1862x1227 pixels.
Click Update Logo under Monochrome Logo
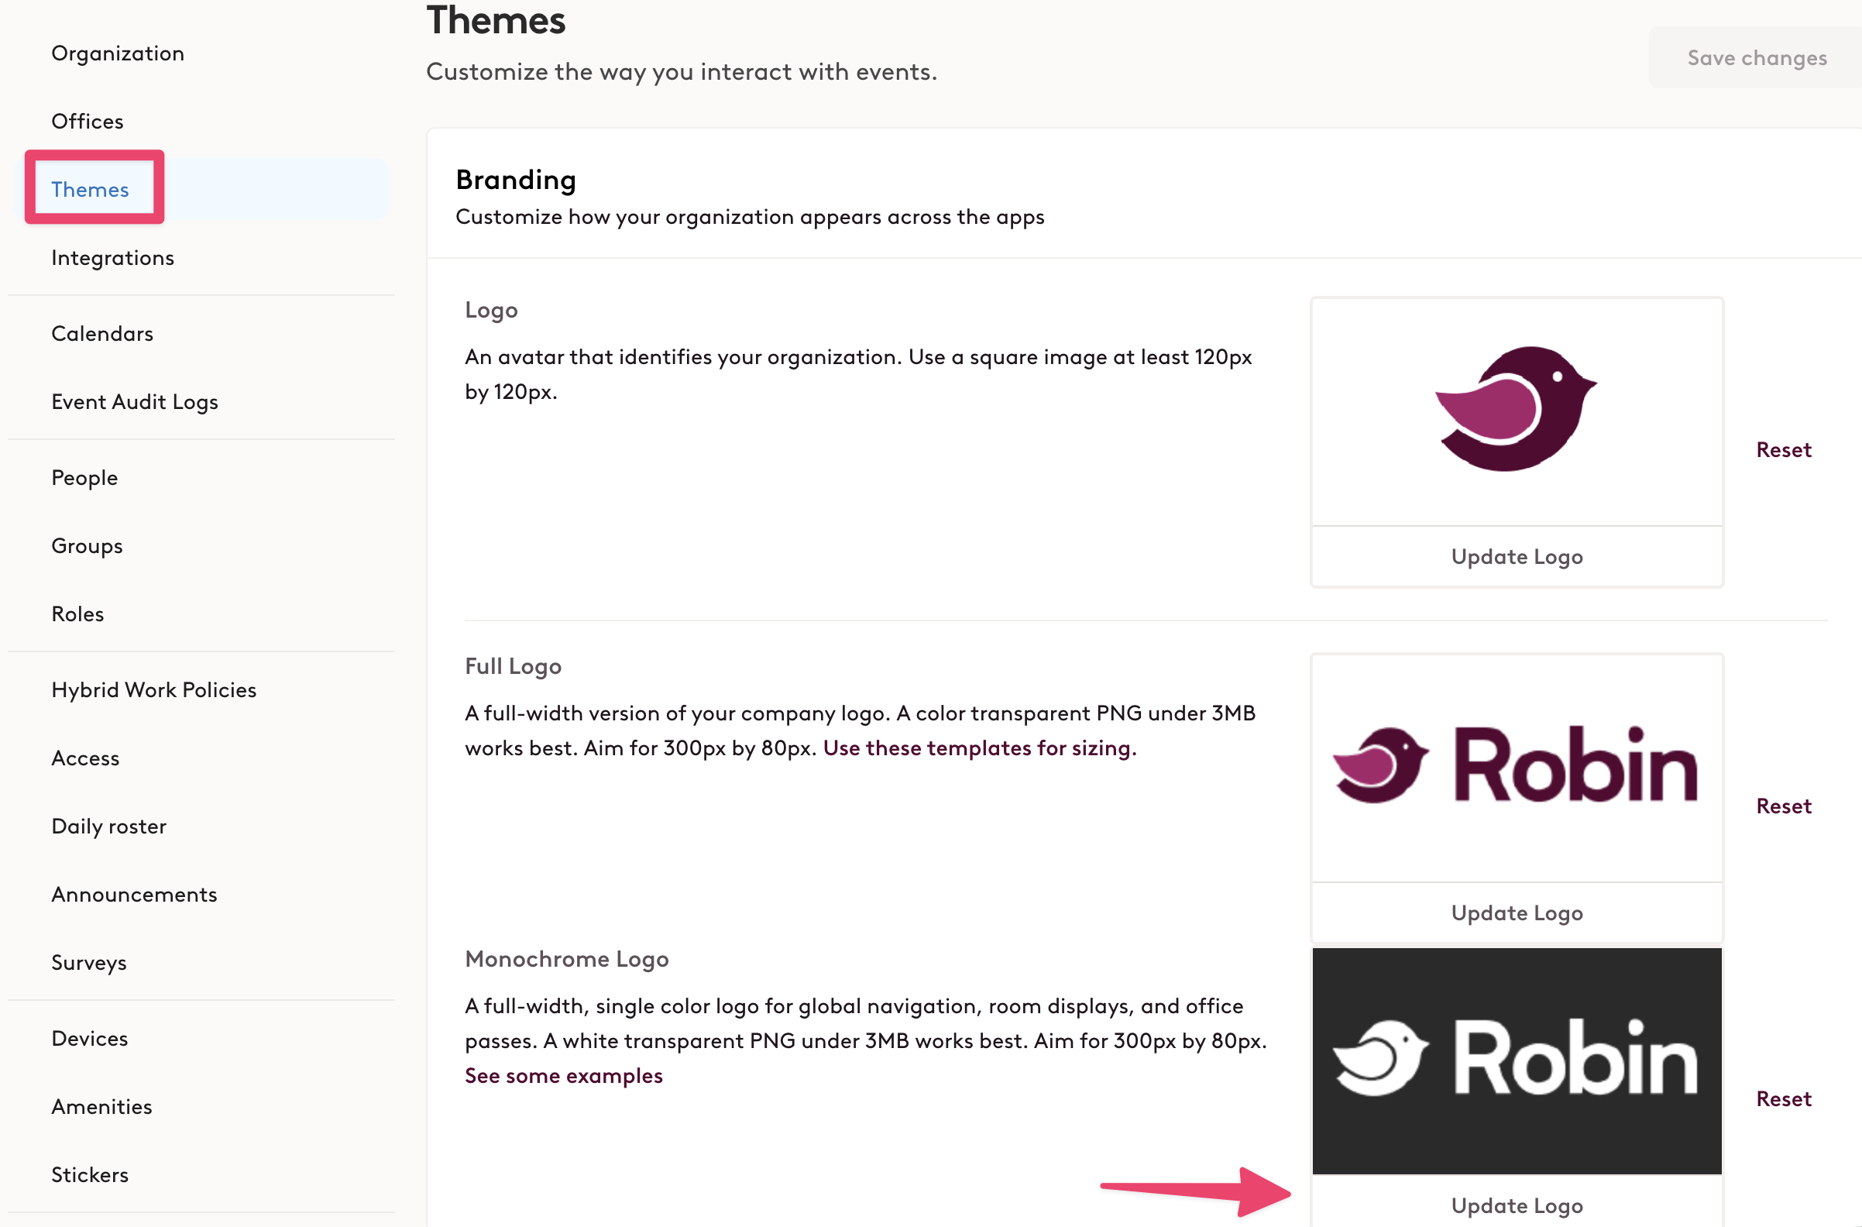(1517, 1205)
